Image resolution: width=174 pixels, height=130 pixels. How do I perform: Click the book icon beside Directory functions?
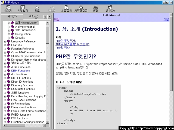click(x=8, y=85)
